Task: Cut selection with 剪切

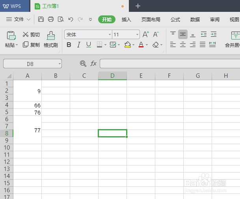Action: (31, 34)
